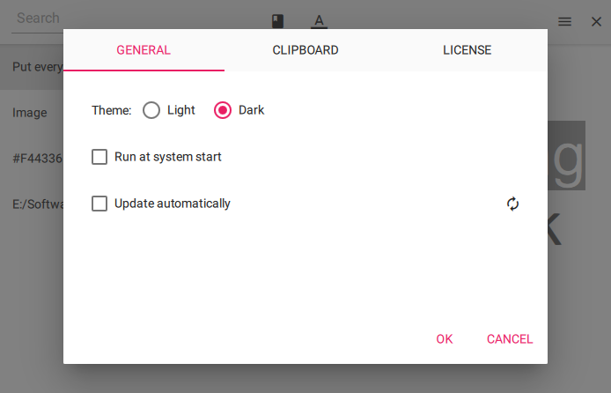The height and width of the screenshot is (393, 611).
Task: Select the E:/Softwa file path entry
Action: [35, 204]
